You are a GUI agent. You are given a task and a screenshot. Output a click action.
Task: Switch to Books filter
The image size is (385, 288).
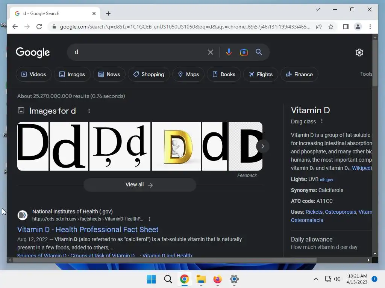[x=224, y=74]
